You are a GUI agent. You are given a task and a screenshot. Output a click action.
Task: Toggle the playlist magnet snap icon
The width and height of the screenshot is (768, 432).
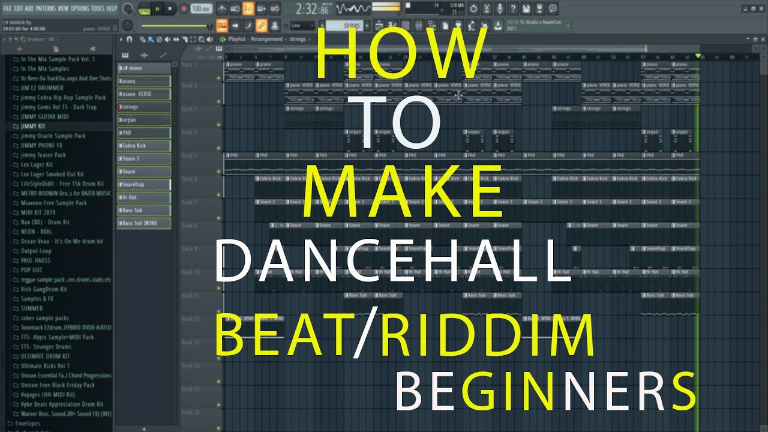129,39
